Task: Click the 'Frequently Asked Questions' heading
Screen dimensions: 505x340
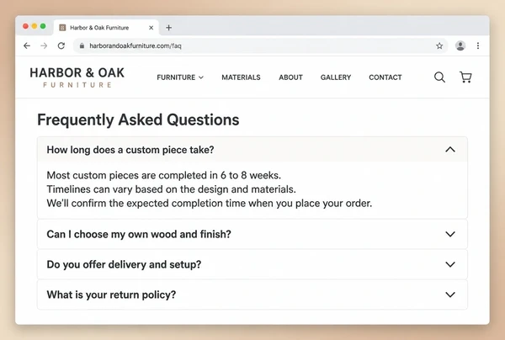Action: [x=138, y=120]
